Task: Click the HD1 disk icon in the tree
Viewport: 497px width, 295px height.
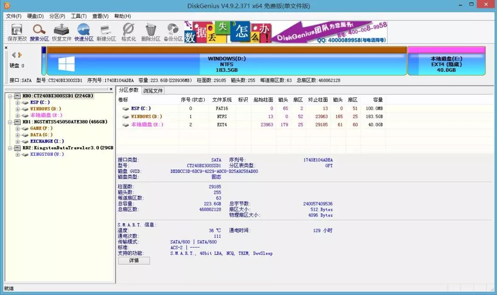Action: coord(17,122)
